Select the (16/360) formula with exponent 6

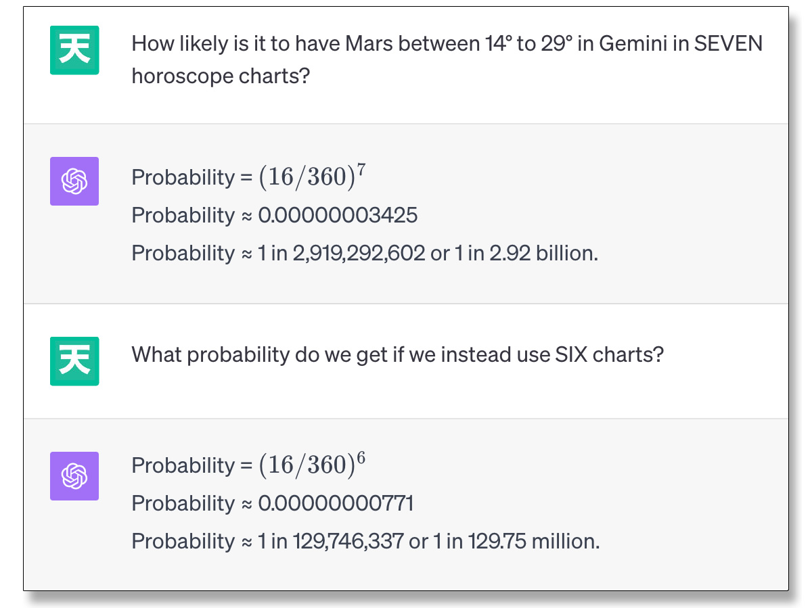[313, 464]
